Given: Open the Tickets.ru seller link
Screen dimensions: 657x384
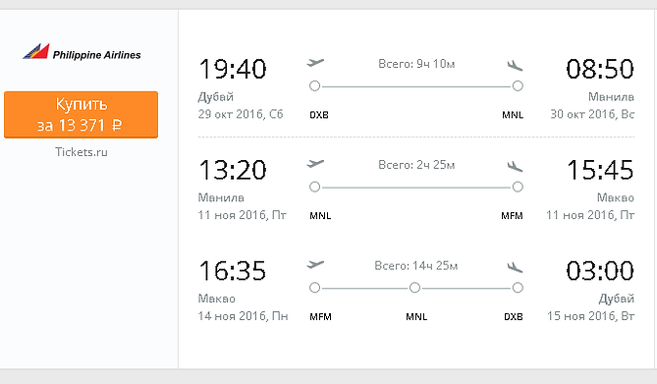Looking at the screenshot, I should click(82, 152).
